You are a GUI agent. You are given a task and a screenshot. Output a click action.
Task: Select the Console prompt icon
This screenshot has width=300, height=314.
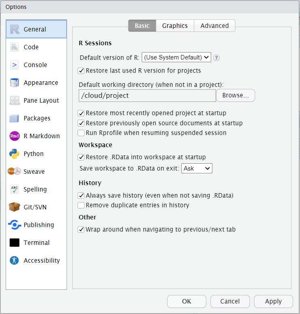pyautogui.click(x=15, y=65)
